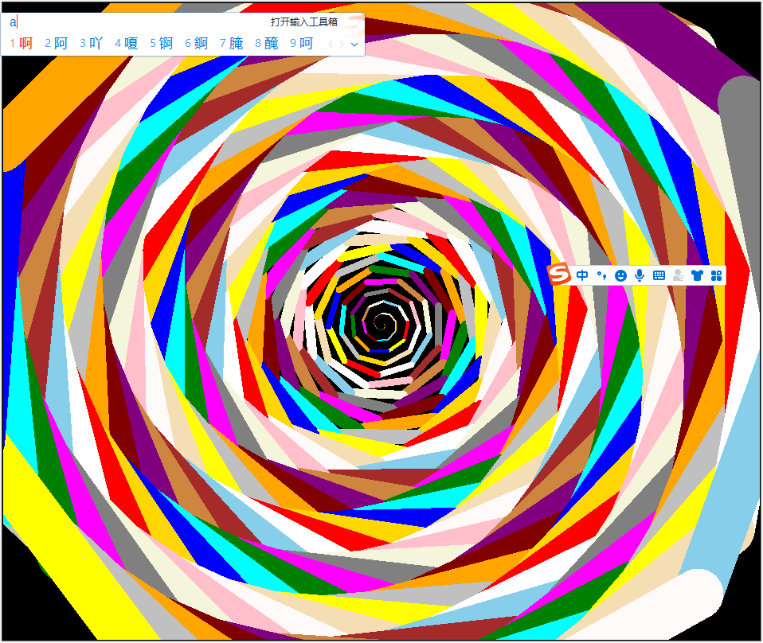Select candidate 2 阿

pyautogui.click(x=56, y=43)
